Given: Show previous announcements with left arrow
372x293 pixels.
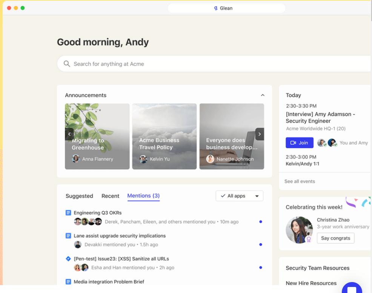Looking at the screenshot, I should [x=69, y=134].
